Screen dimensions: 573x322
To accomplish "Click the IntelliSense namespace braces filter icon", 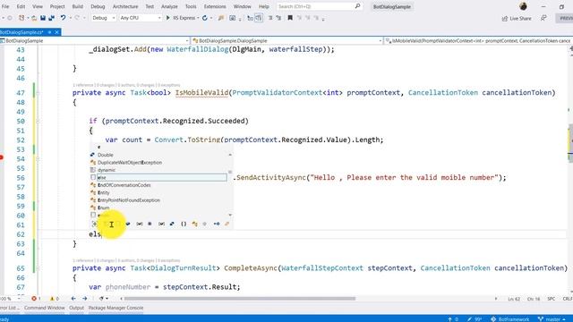I will click(x=184, y=224).
